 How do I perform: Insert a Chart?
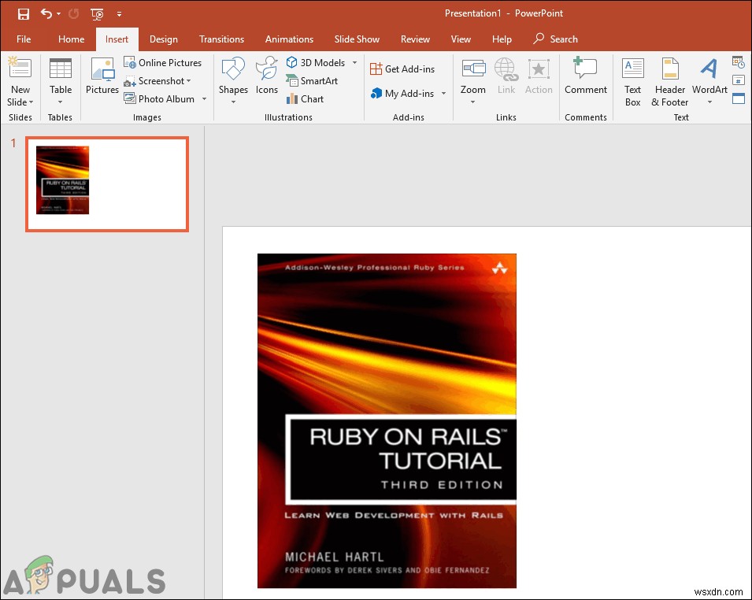click(306, 98)
